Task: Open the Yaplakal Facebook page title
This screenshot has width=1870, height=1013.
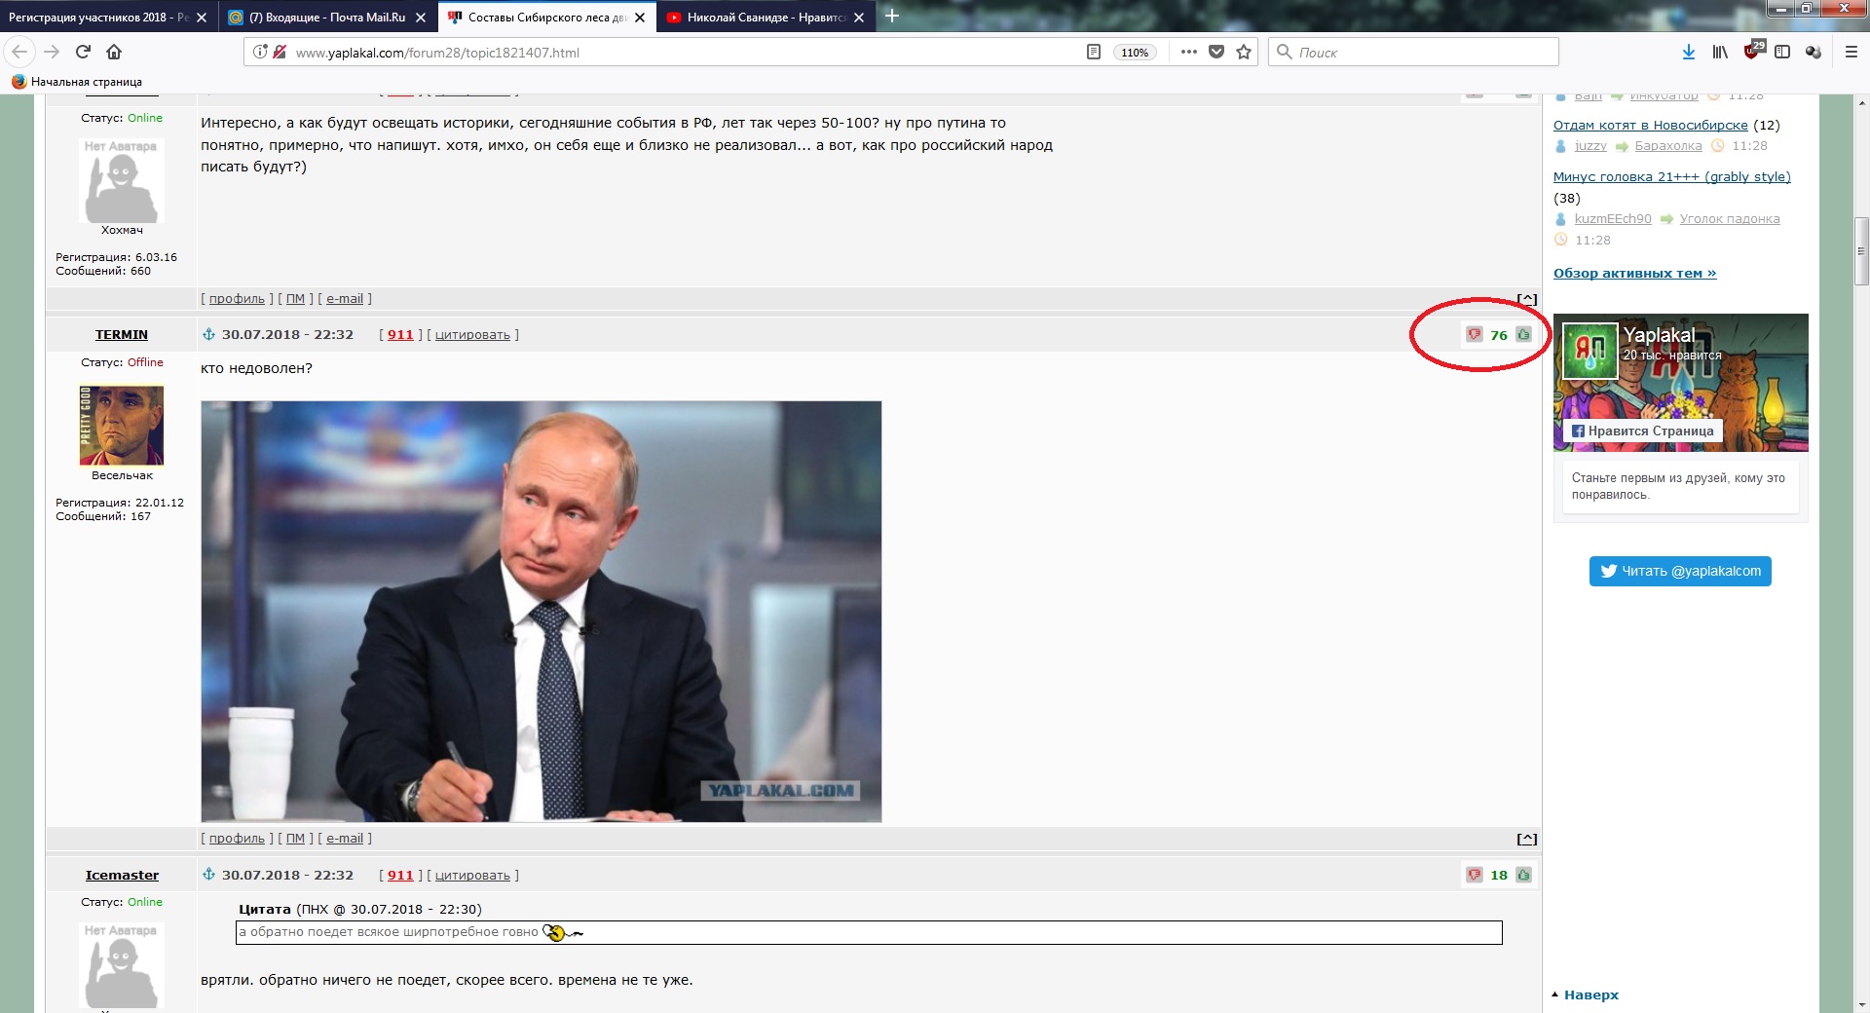Action: [x=1659, y=335]
